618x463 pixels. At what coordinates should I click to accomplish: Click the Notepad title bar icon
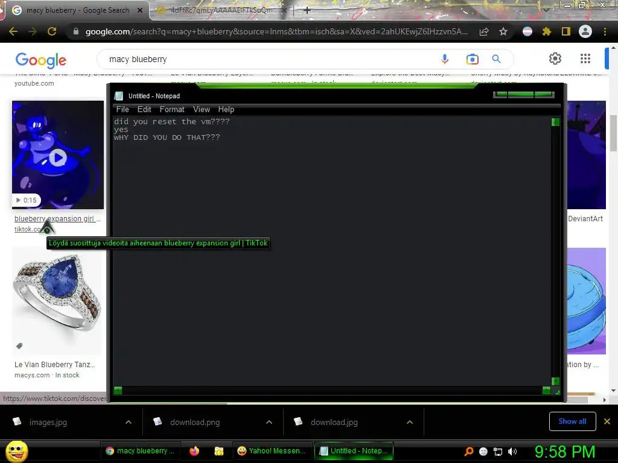point(119,96)
